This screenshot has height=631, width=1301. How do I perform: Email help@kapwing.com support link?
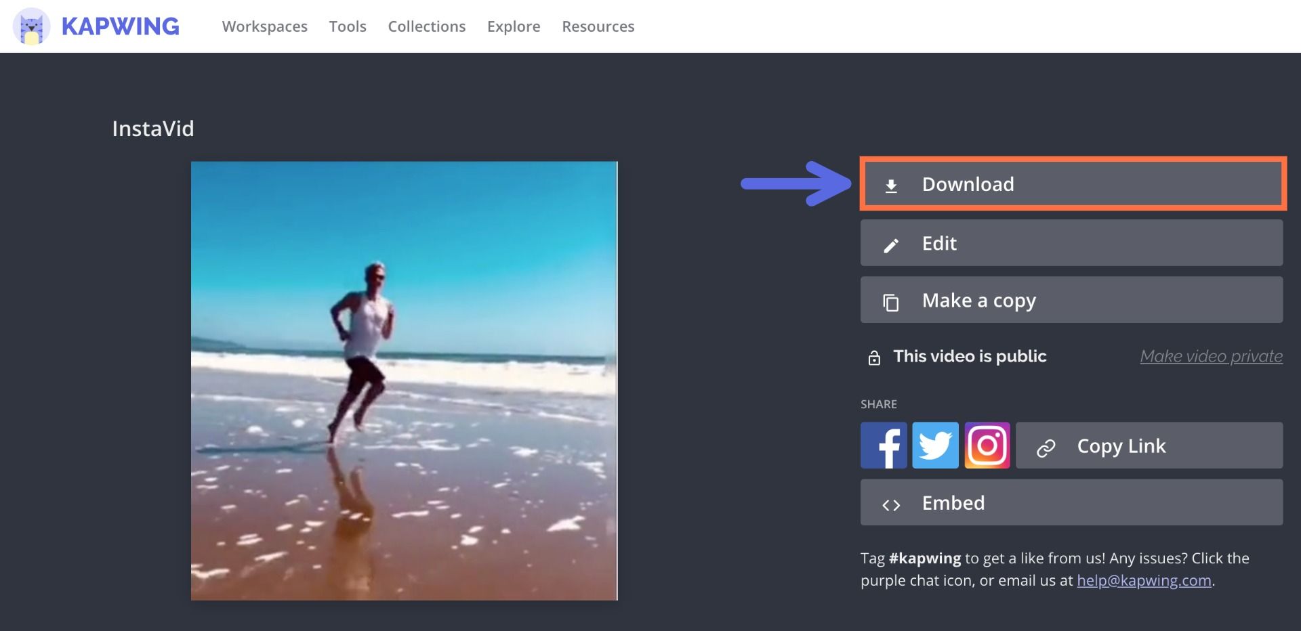[1144, 580]
